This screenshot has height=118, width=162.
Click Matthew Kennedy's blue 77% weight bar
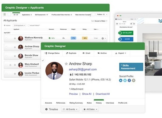[73, 38]
